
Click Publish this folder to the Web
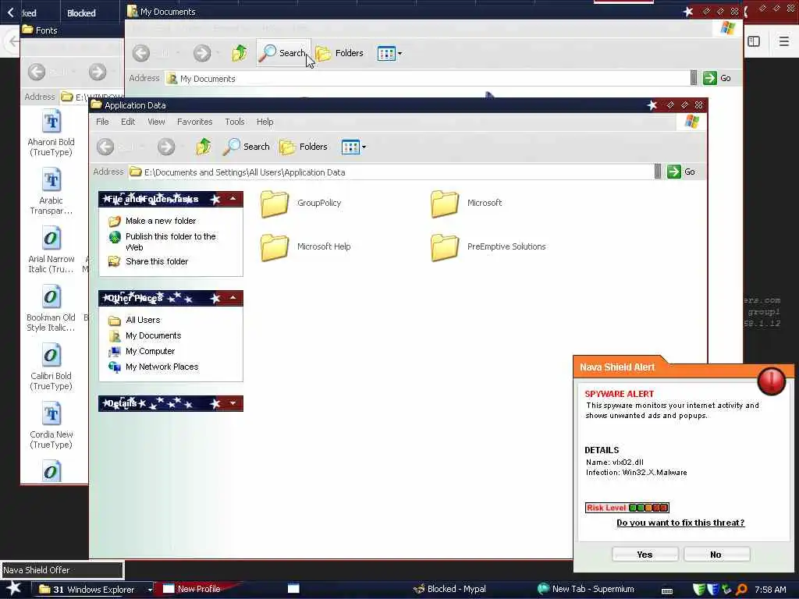[x=162, y=242]
